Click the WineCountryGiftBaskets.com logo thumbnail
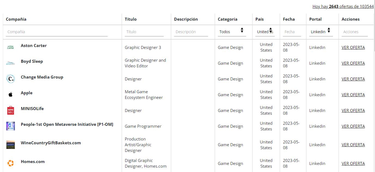 coord(10,145)
